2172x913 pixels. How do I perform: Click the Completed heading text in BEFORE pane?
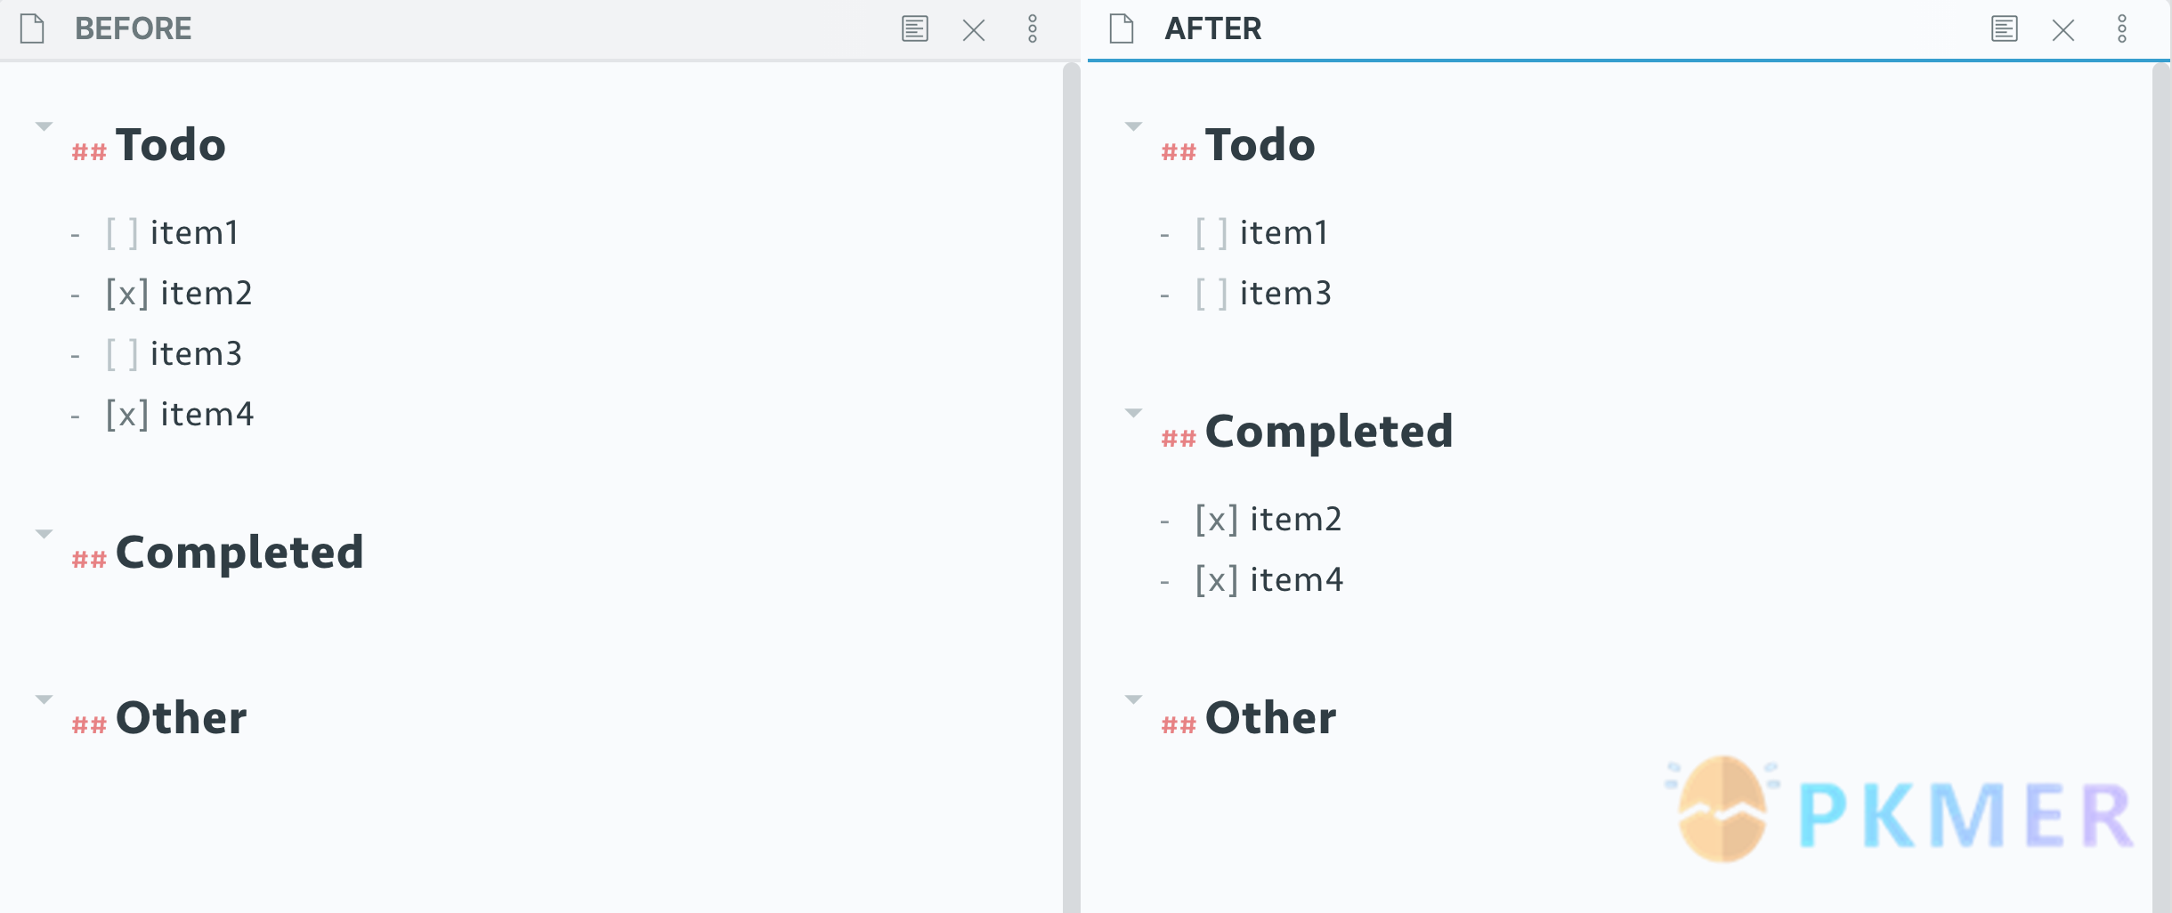239,553
